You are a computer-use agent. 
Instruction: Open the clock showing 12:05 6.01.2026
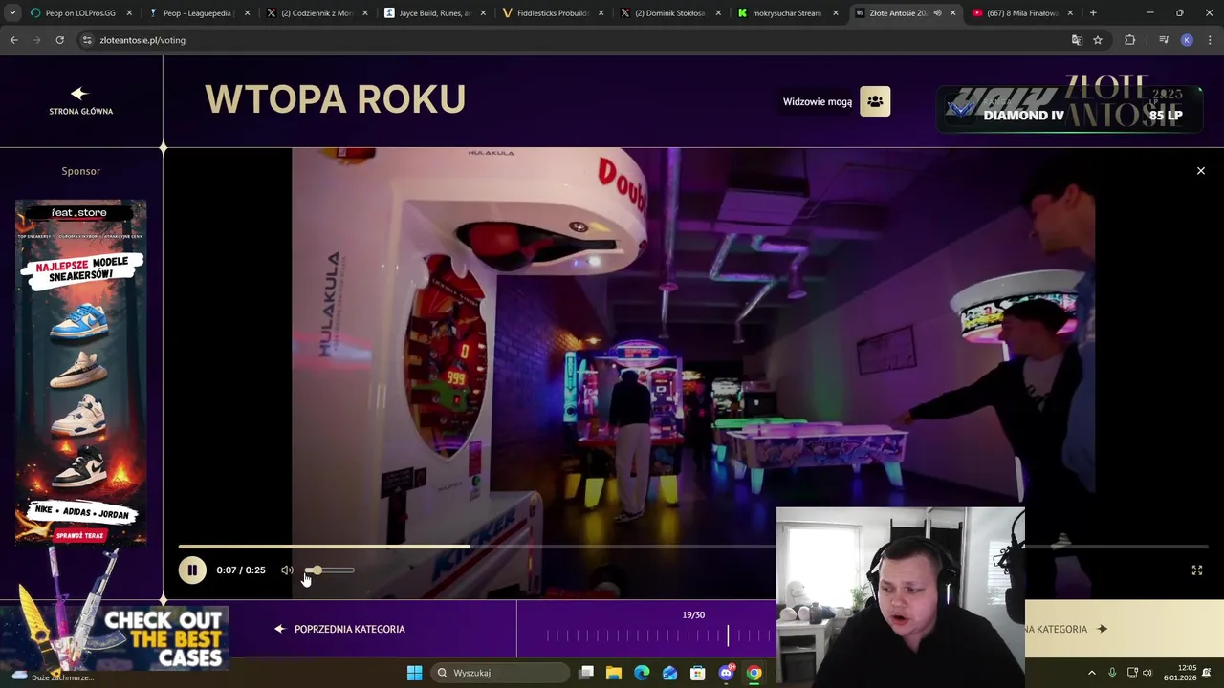1180,673
